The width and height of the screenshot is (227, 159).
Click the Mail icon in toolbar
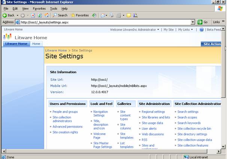point(103,15)
